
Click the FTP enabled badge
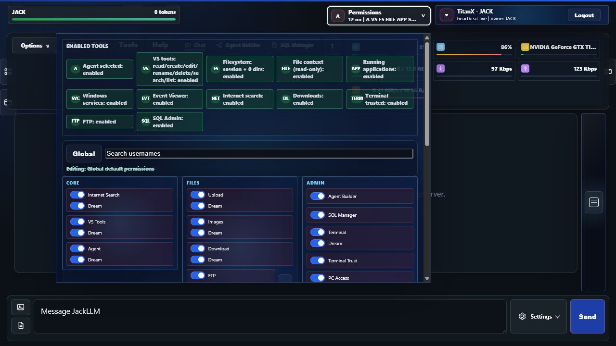tap(100, 122)
